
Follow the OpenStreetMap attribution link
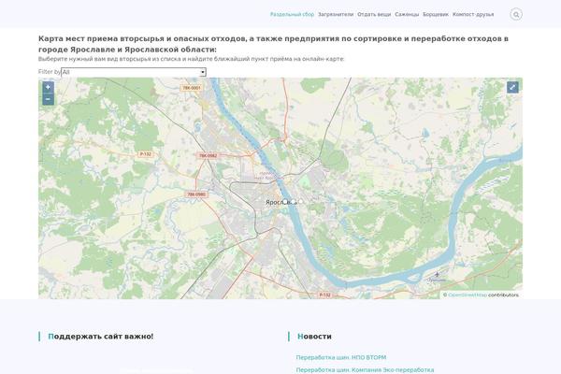[x=467, y=295]
